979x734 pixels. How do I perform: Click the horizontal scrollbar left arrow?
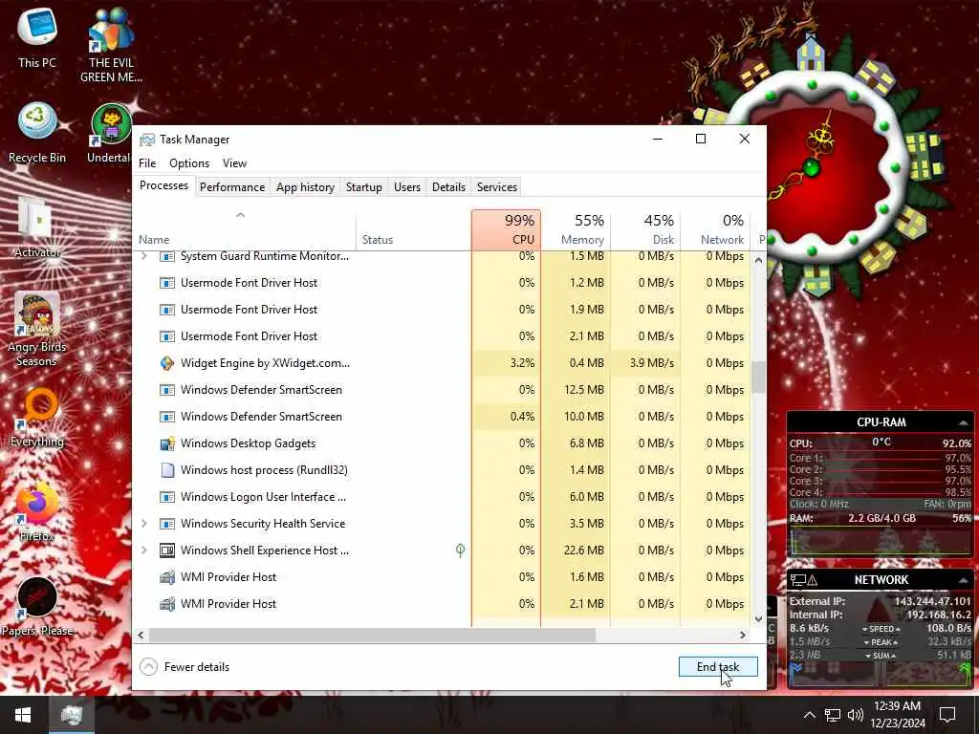pos(141,635)
